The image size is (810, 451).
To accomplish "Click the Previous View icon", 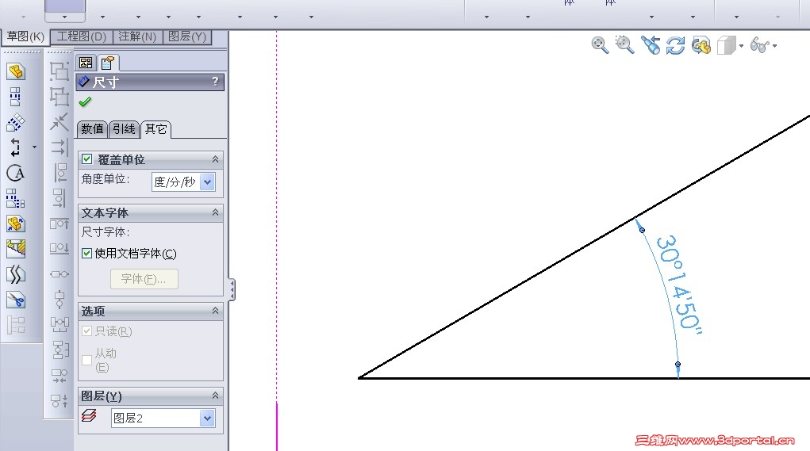I will click(651, 45).
